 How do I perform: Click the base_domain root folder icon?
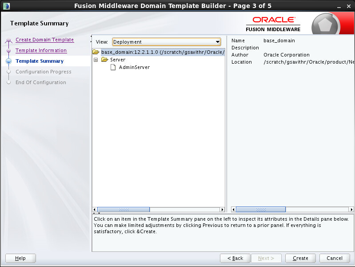click(x=96, y=52)
